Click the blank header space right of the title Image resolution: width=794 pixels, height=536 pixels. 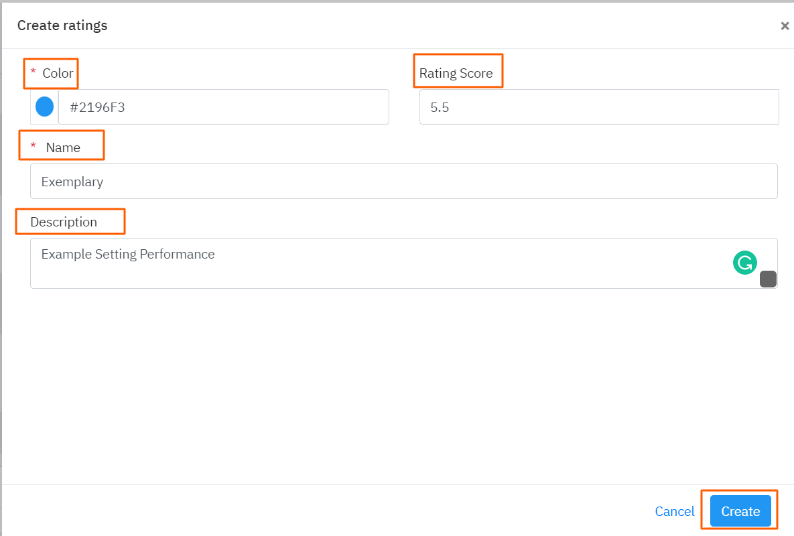tap(436, 25)
